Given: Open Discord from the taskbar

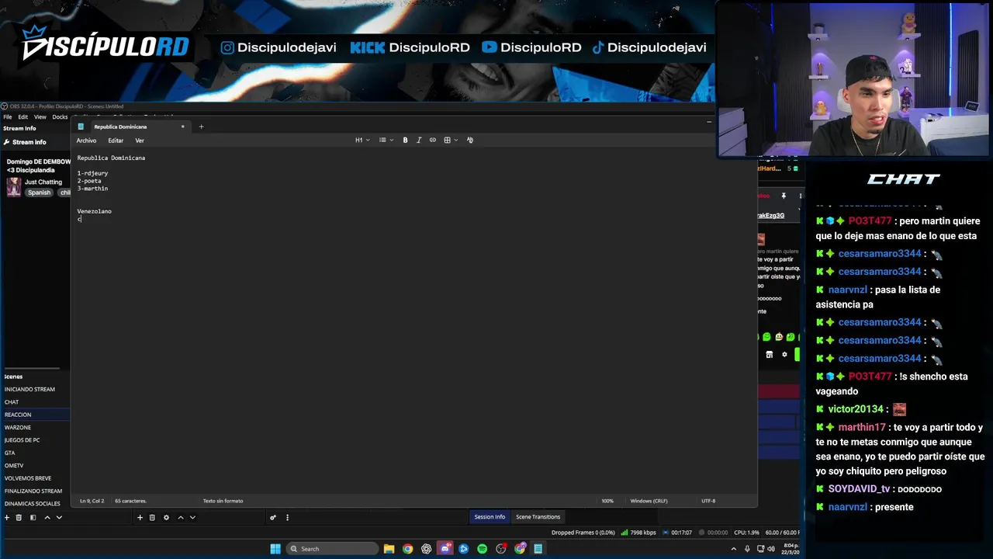Looking at the screenshot, I should [x=445, y=549].
